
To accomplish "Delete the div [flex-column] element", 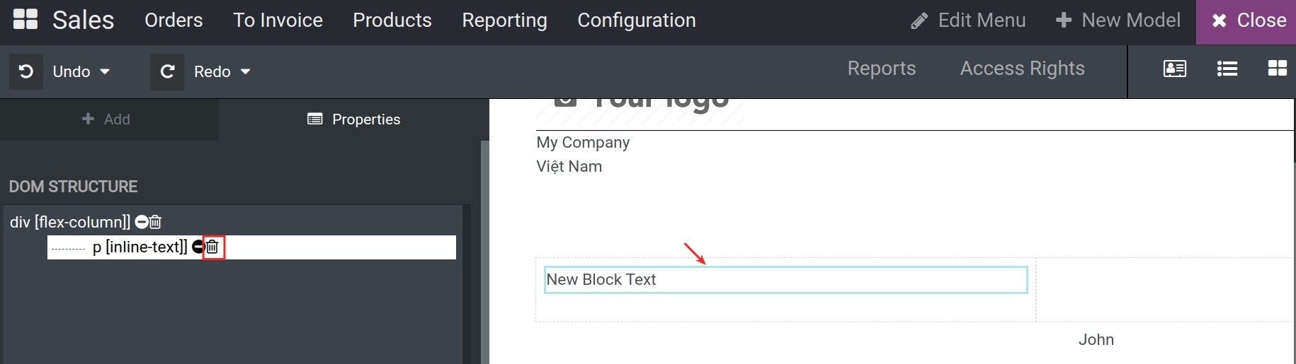I will 156,222.
